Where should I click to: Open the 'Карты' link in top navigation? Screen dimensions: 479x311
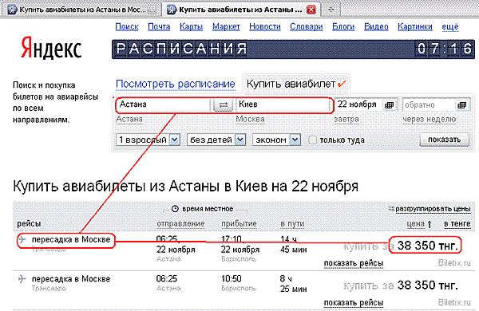click(192, 27)
